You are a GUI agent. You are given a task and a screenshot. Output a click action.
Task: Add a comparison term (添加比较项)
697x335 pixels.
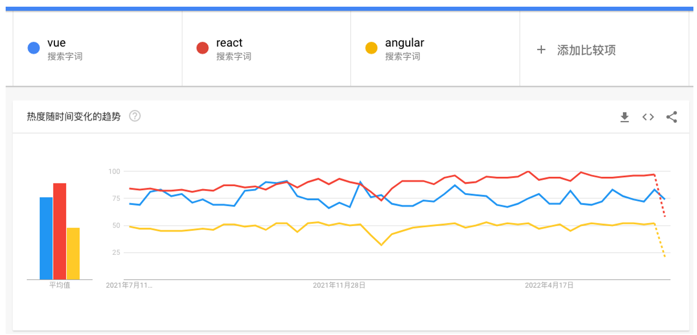tap(586, 50)
